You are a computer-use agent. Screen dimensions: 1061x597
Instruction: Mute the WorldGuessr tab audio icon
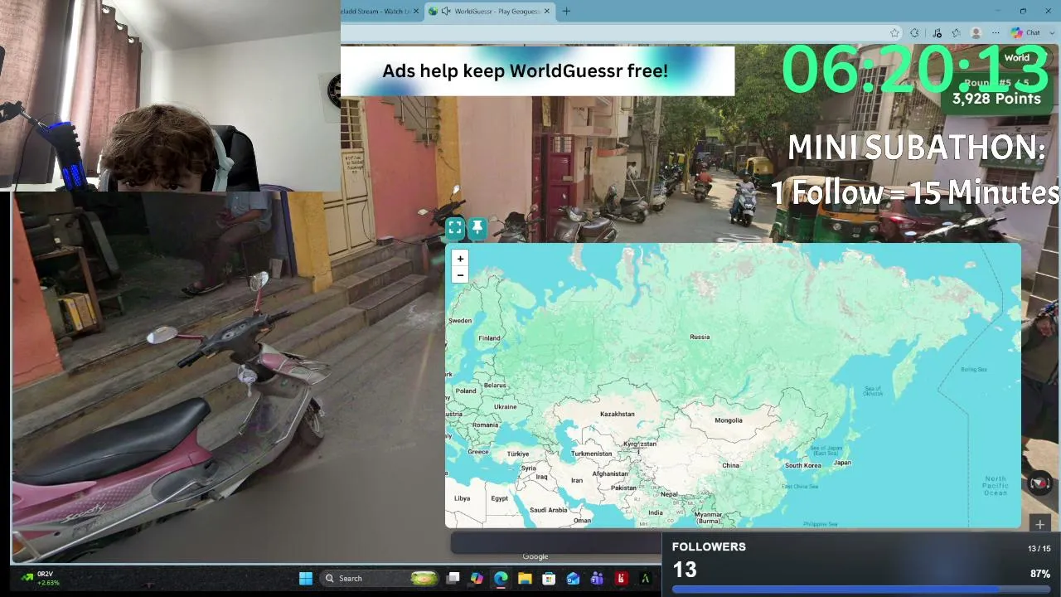point(446,11)
